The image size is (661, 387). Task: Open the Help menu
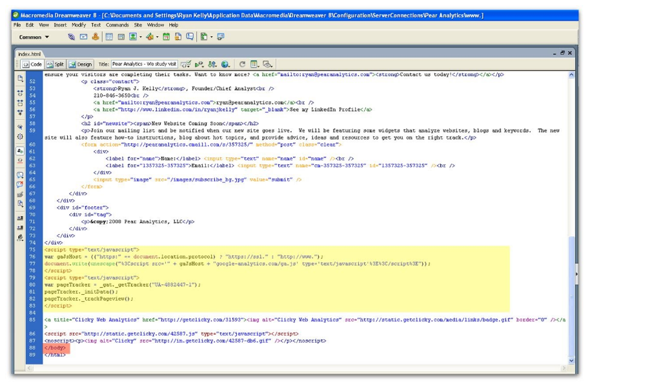pos(173,25)
